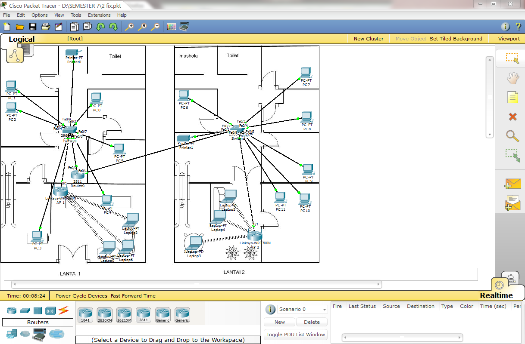Image resolution: width=525 pixels, height=344 pixels.
Task: Select the Move Layout hand tool
Action: pyautogui.click(x=512, y=78)
